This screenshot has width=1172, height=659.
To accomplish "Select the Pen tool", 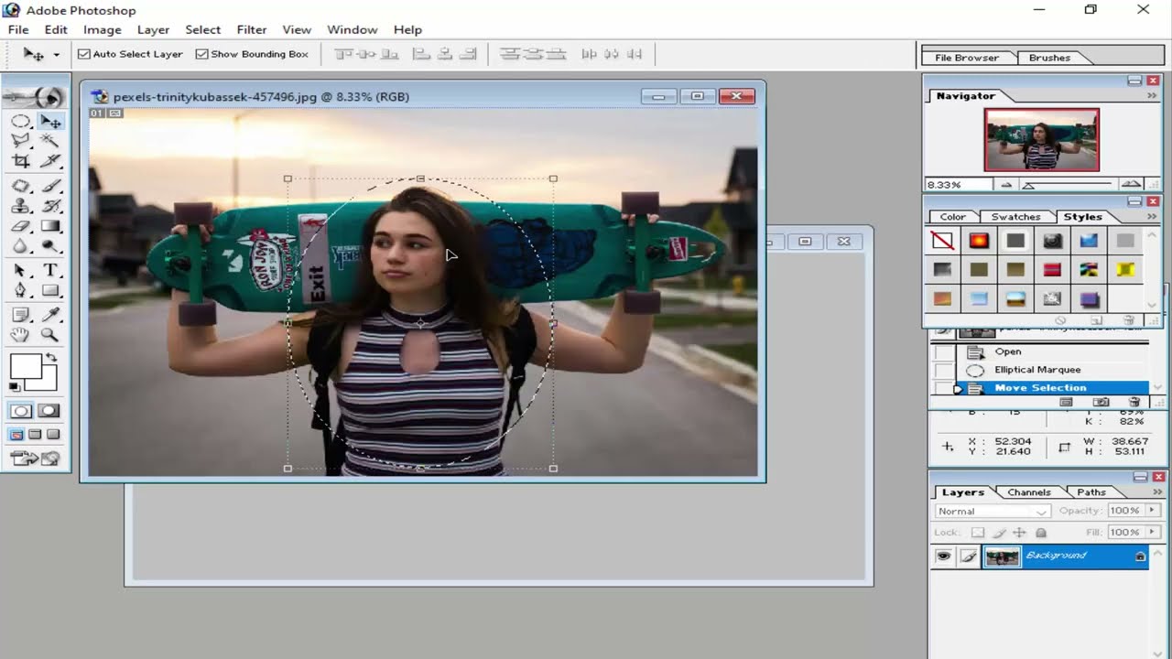I will [20, 290].
